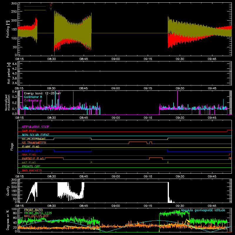Click the olive Y legend line
Image resolution: width=235 pixels, height=235 pixels.
35,10
